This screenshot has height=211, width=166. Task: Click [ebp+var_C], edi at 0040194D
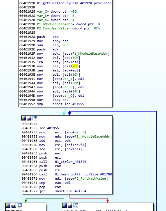tap(68, 96)
